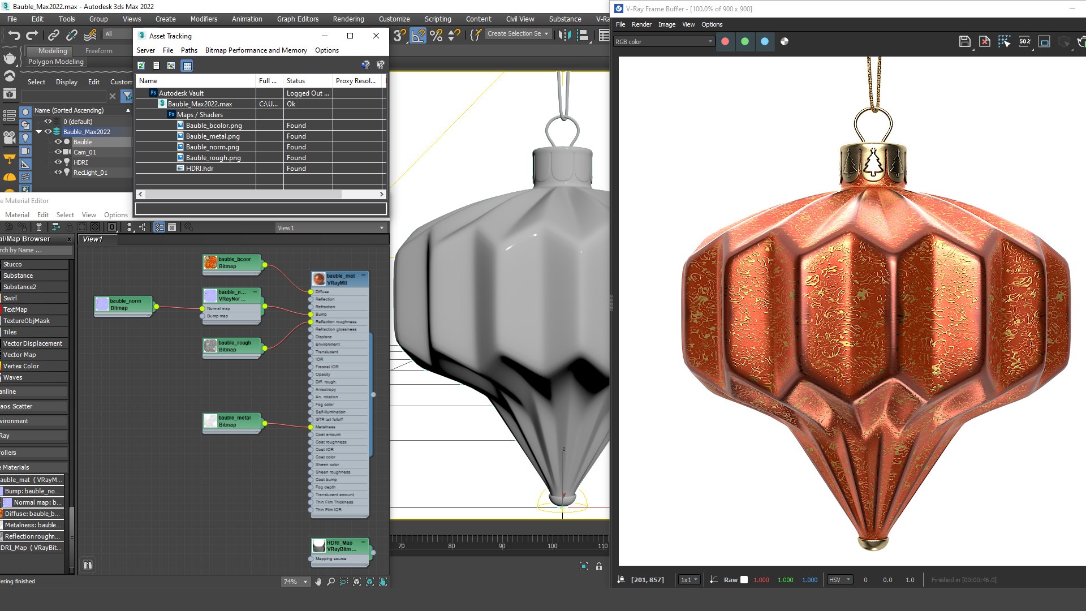Screen dimensions: 1086x611
Task: Toggle red channel in Frame Buffer
Action: tap(725, 41)
